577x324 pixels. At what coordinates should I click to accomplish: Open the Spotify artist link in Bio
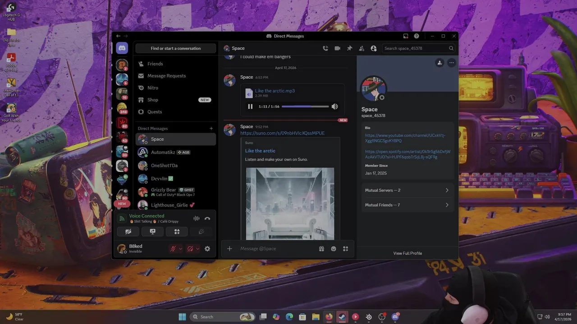click(408, 154)
